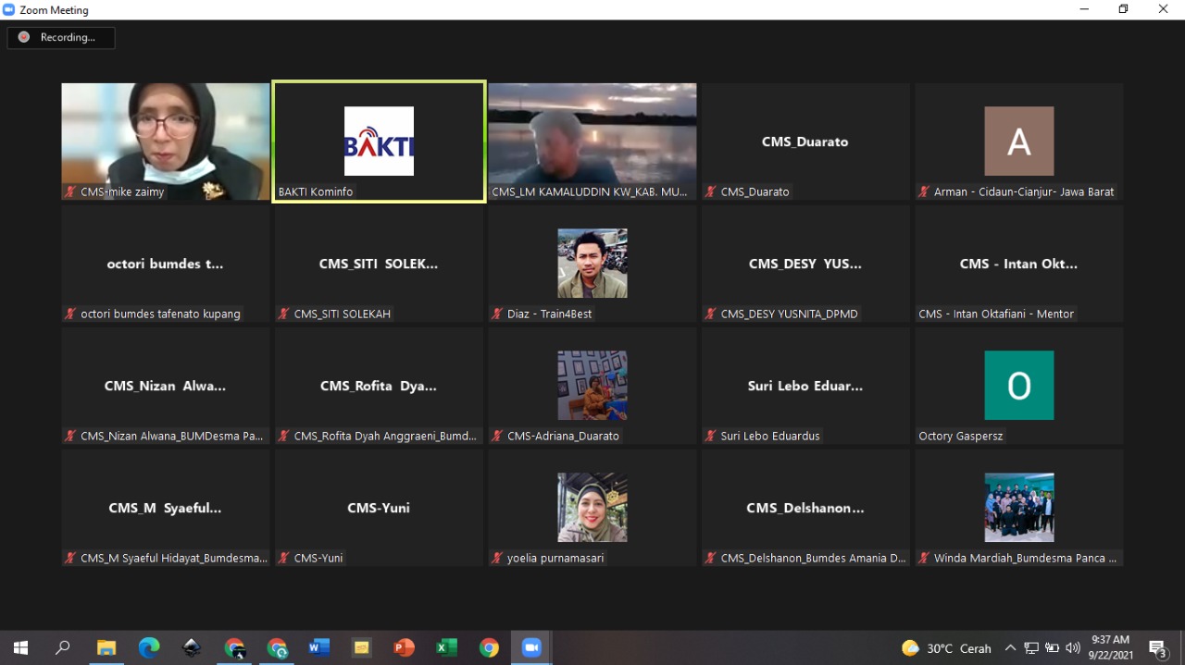The width and height of the screenshot is (1185, 665).
Task: Click muted mic icon beside Suri Lebo Eduardus
Action: 710,436
